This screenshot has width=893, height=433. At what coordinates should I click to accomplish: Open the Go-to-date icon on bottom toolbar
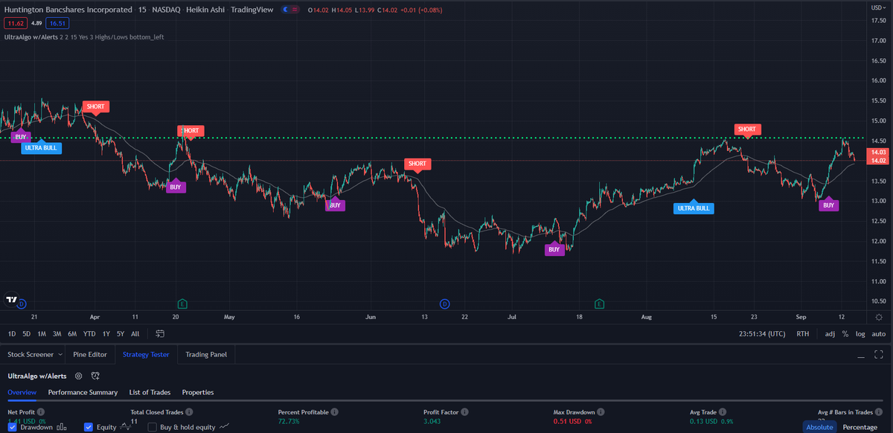coord(159,334)
